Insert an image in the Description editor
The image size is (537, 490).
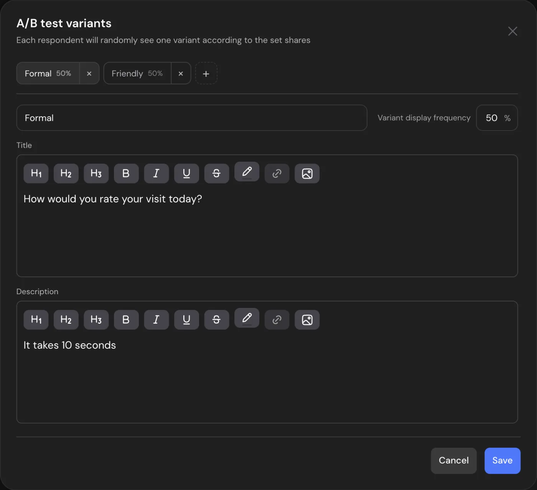(x=307, y=320)
